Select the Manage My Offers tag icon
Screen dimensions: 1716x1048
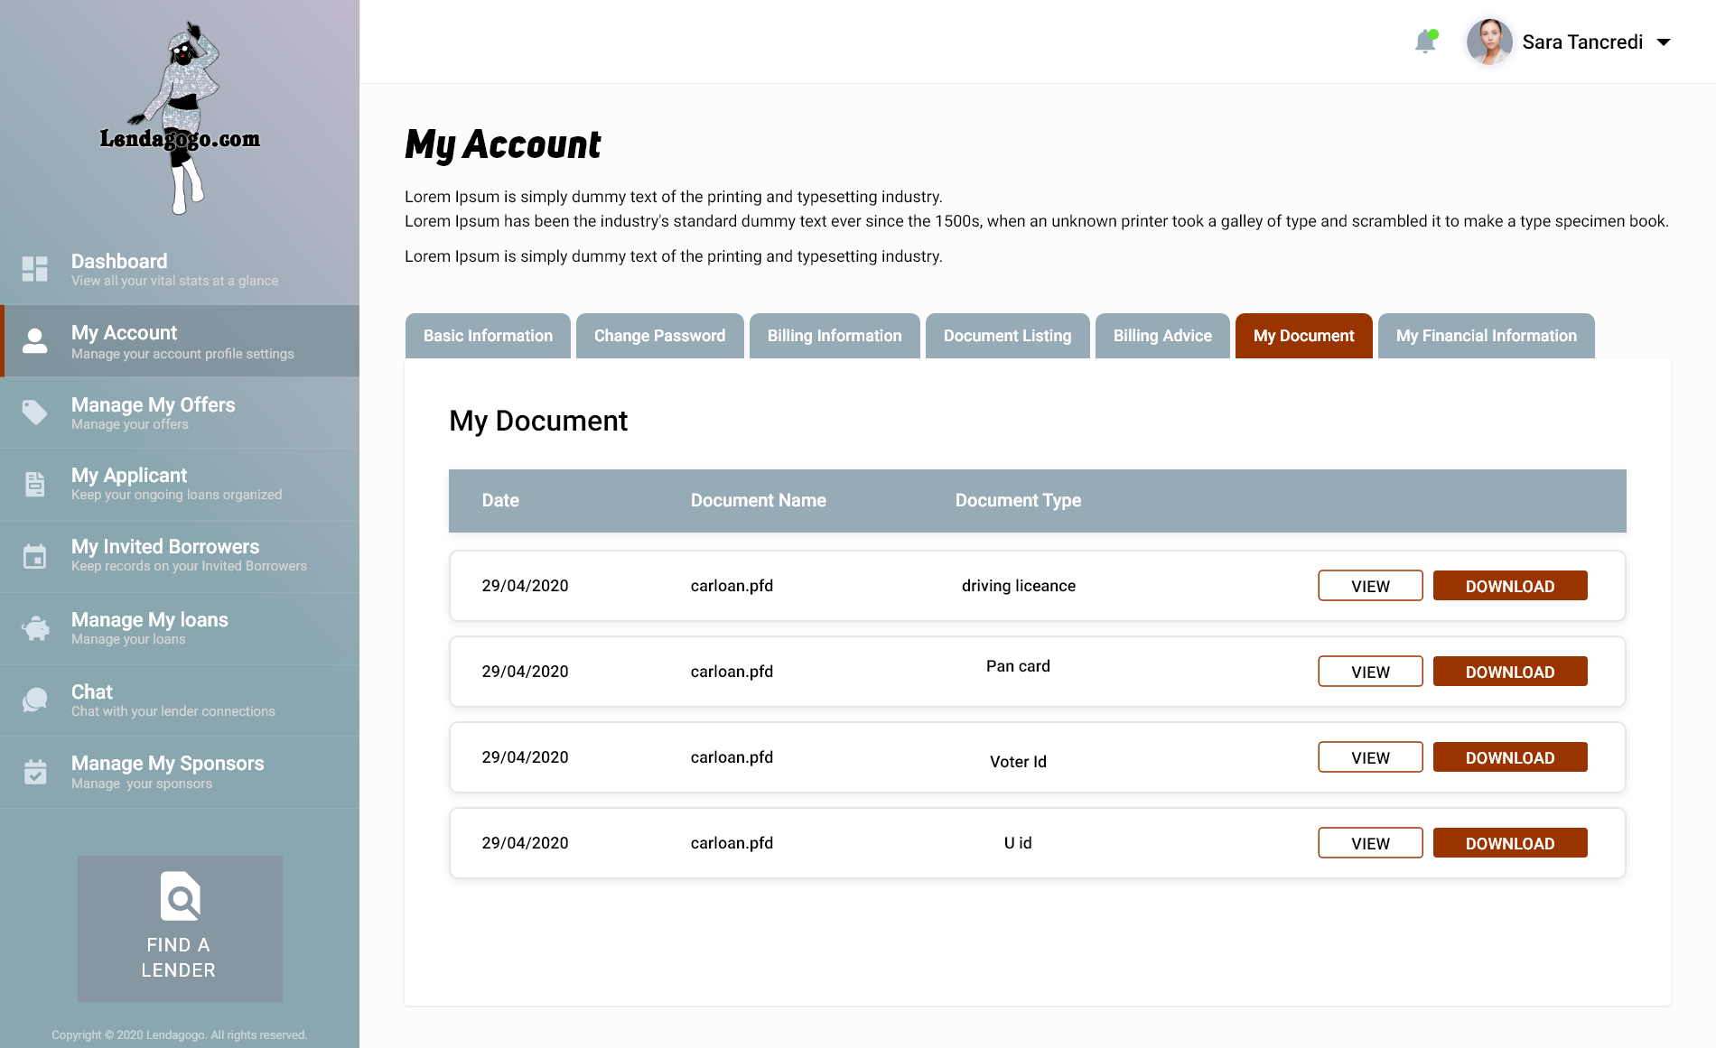pyautogui.click(x=34, y=413)
